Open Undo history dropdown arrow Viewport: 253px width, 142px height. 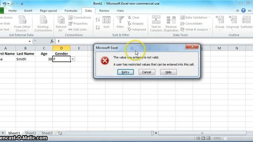click(8, 4)
